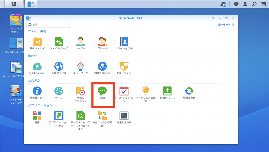Open the DHCP Server icon
This screenshot has width=269, height=152.
point(102,66)
